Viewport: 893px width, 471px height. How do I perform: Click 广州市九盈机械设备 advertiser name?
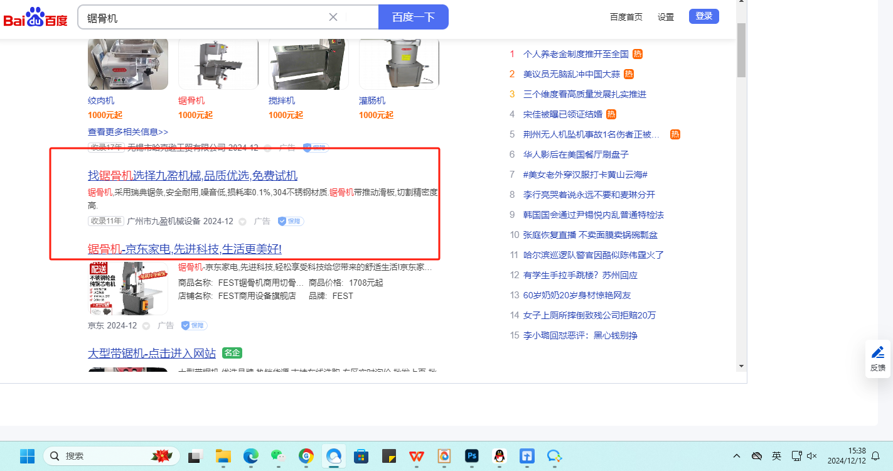pos(164,221)
